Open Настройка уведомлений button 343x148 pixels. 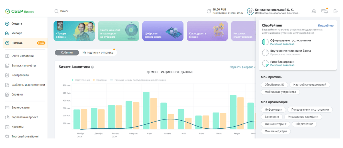click(x=310, y=85)
